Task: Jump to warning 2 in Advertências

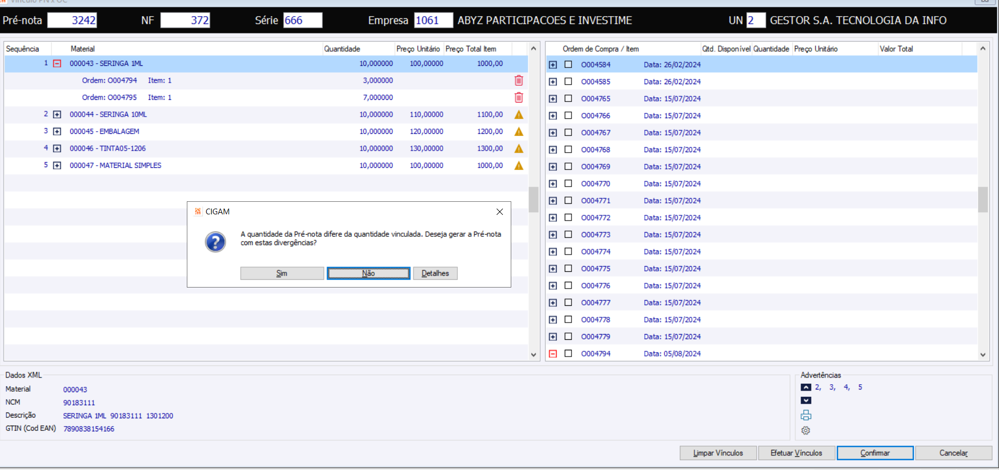Action: point(818,387)
